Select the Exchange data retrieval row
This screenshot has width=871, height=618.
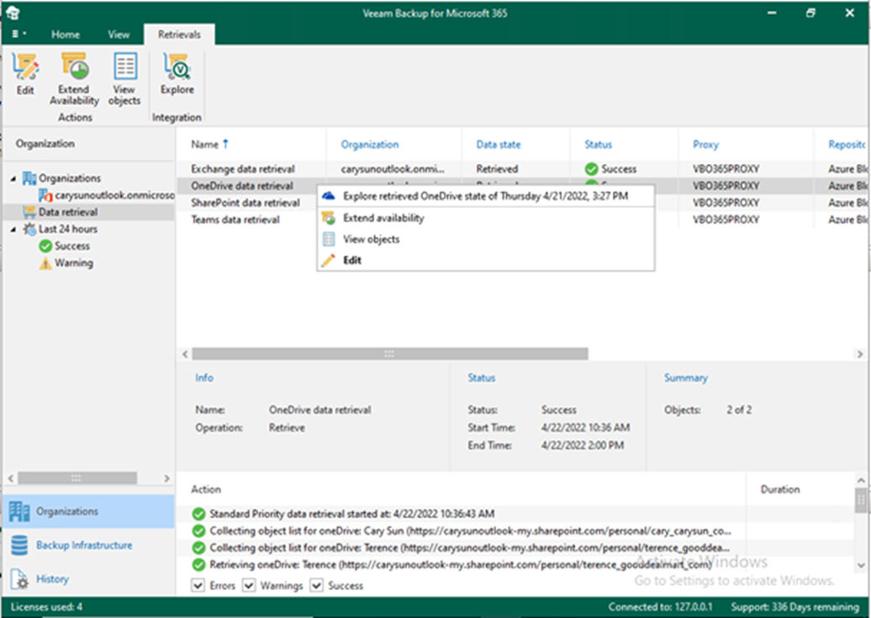pyautogui.click(x=241, y=169)
